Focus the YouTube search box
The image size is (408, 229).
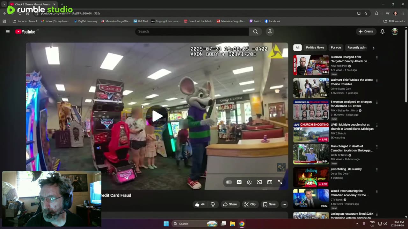(192, 31)
